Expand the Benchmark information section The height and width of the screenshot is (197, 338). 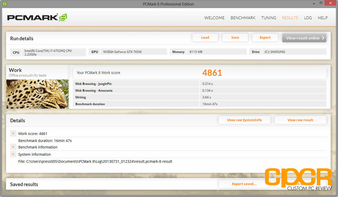(x=13, y=147)
